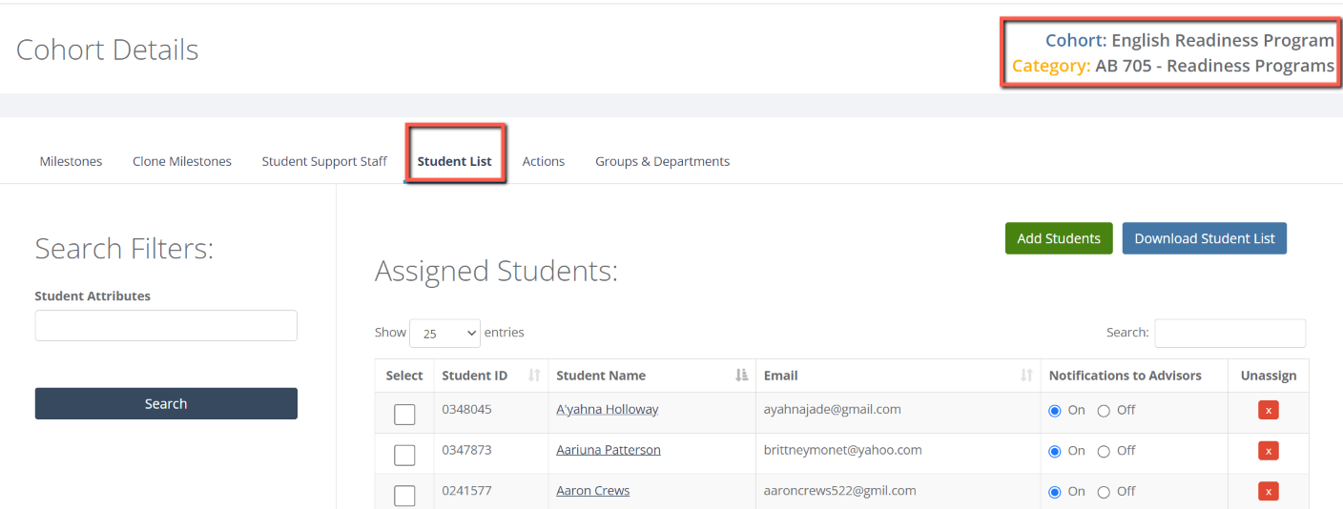Image resolution: width=1343 pixels, height=509 pixels.
Task: Tick the checkbox for Aariuna Patterson
Action: tap(404, 455)
